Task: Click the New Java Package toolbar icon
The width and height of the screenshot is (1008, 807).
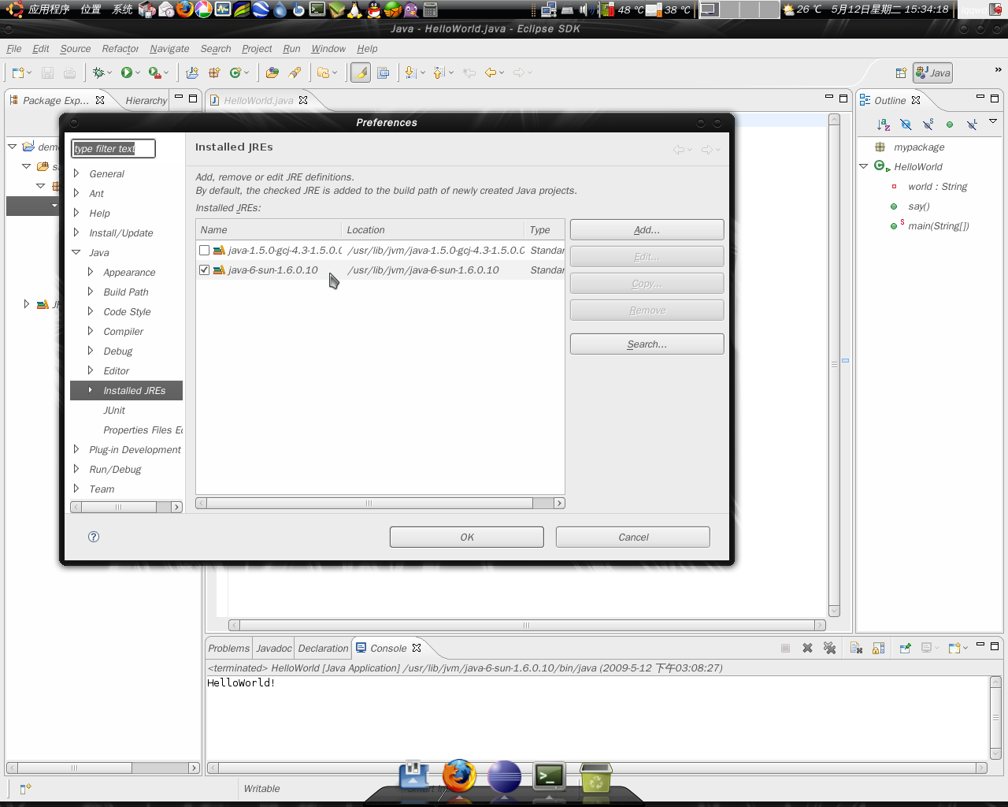Action: [x=213, y=73]
